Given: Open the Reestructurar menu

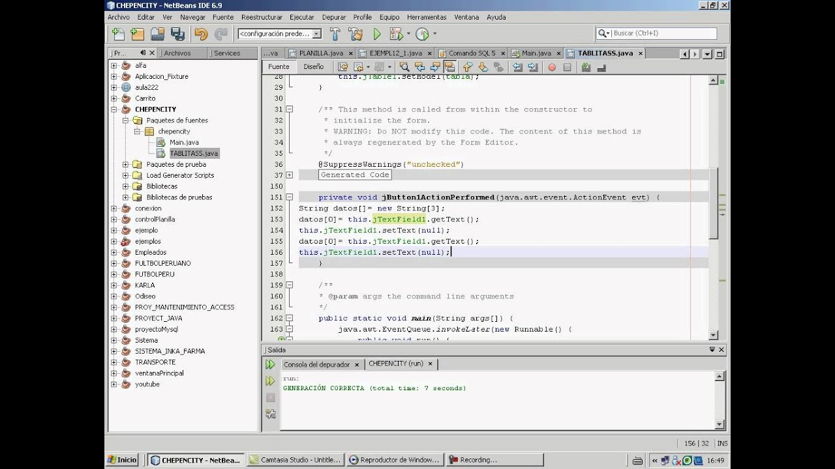Looking at the screenshot, I should pyautogui.click(x=262, y=17).
